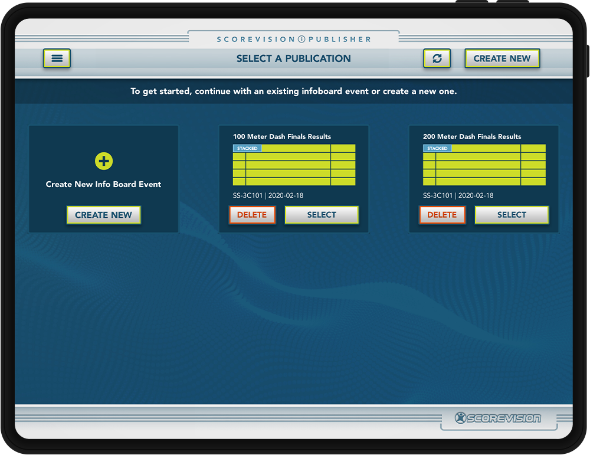
Task: Select the 200 Meter Dash Finals Results publication
Action: pyautogui.click(x=512, y=215)
